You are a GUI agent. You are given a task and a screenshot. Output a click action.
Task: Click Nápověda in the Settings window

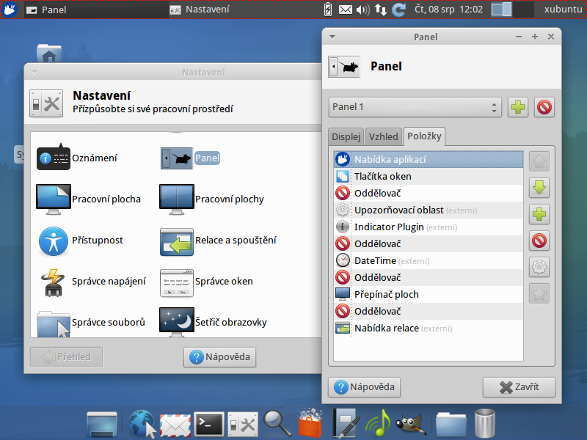pos(219,357)
